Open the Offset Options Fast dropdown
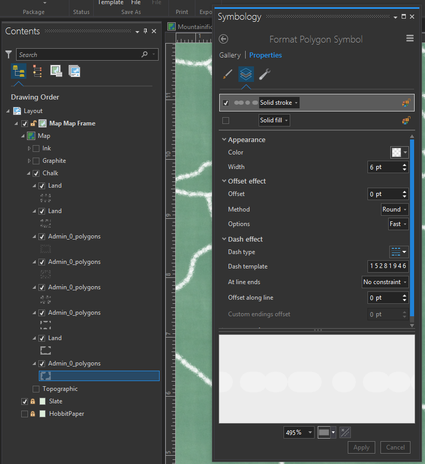The height and width of the screenshot is (464, 425). tap(399, 224)
